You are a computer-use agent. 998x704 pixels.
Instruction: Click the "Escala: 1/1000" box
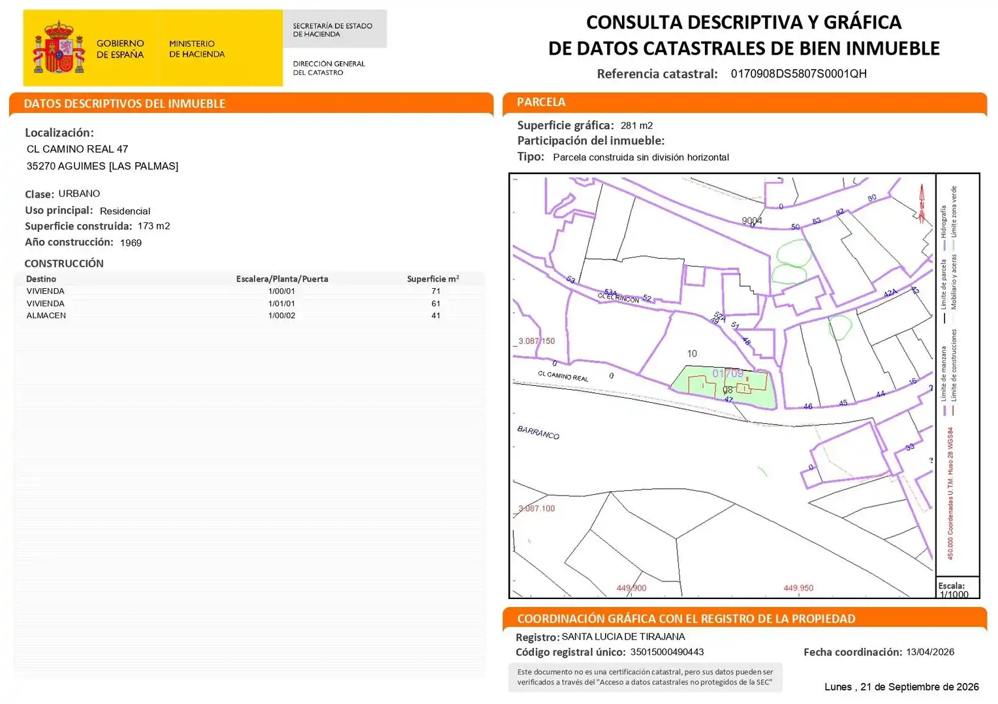tap(957, 587)
